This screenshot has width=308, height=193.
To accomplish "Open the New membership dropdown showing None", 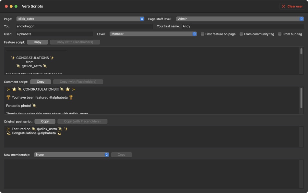I will click(72, 154).
